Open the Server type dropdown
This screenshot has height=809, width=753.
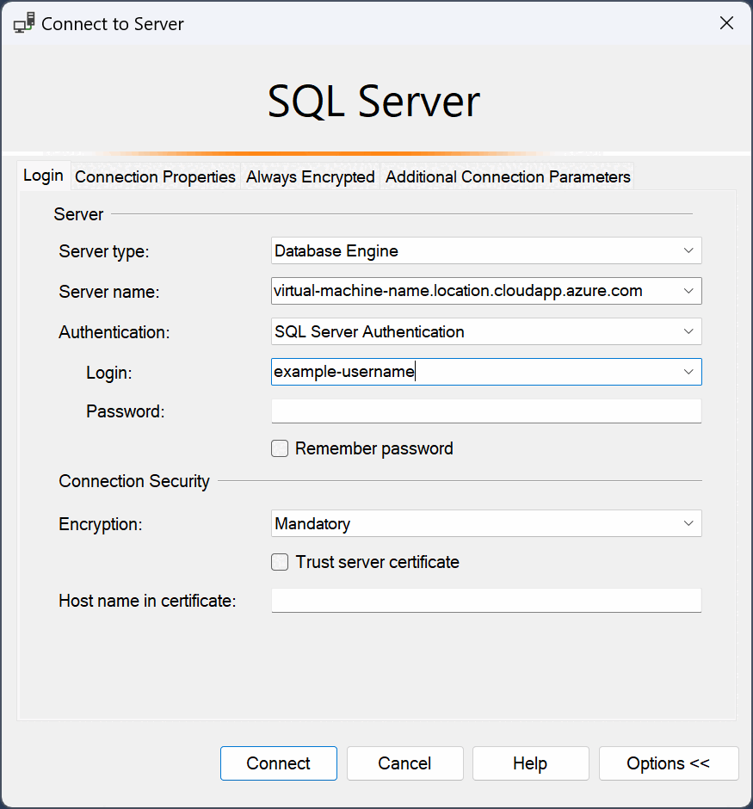coord(688,250)
